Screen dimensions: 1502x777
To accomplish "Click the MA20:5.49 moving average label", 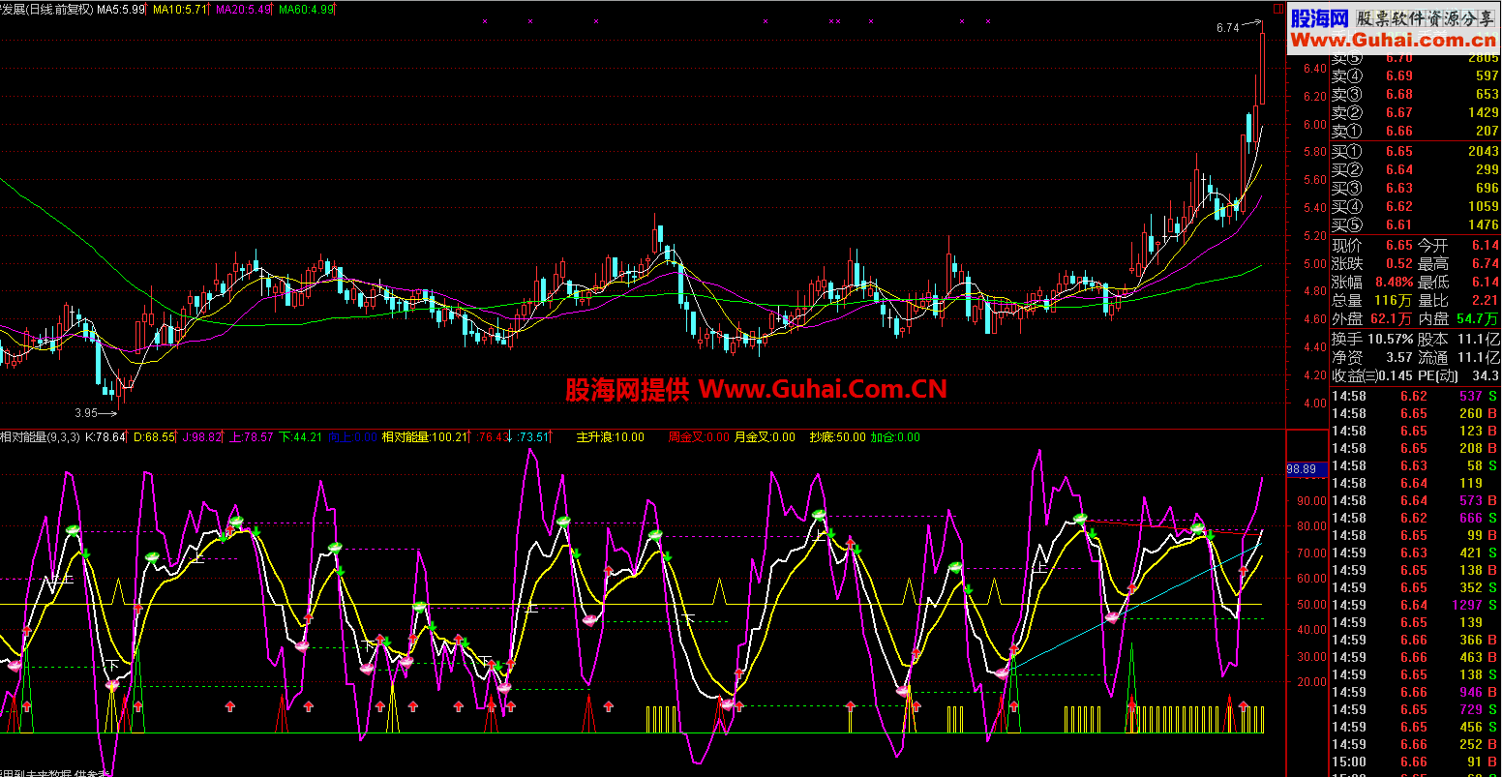I will pyautogui.click(x=242, y=9).
